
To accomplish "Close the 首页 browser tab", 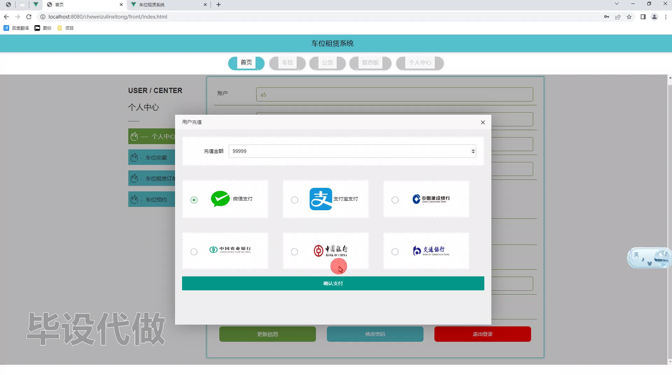I will [121, 5].
